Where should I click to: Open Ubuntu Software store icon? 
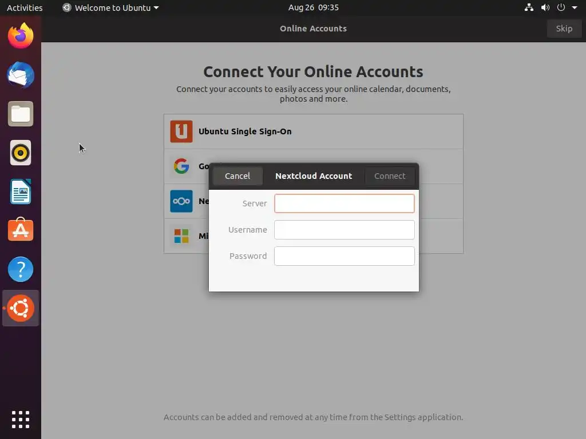click(21, 230)
